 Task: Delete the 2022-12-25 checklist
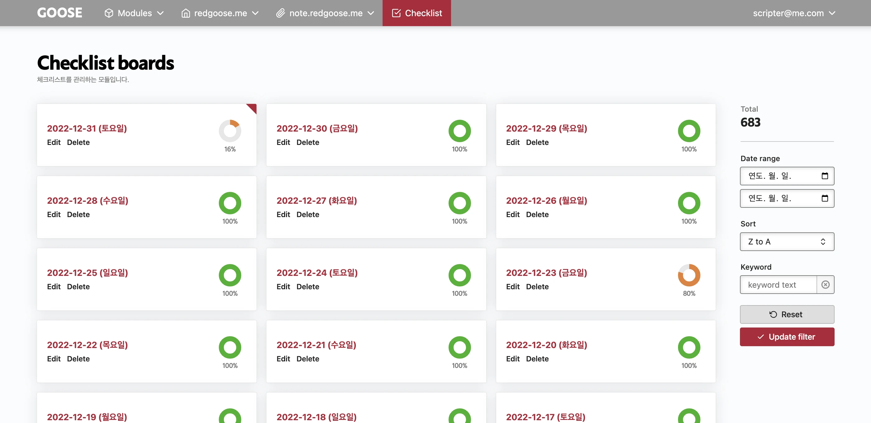point(78,286)
